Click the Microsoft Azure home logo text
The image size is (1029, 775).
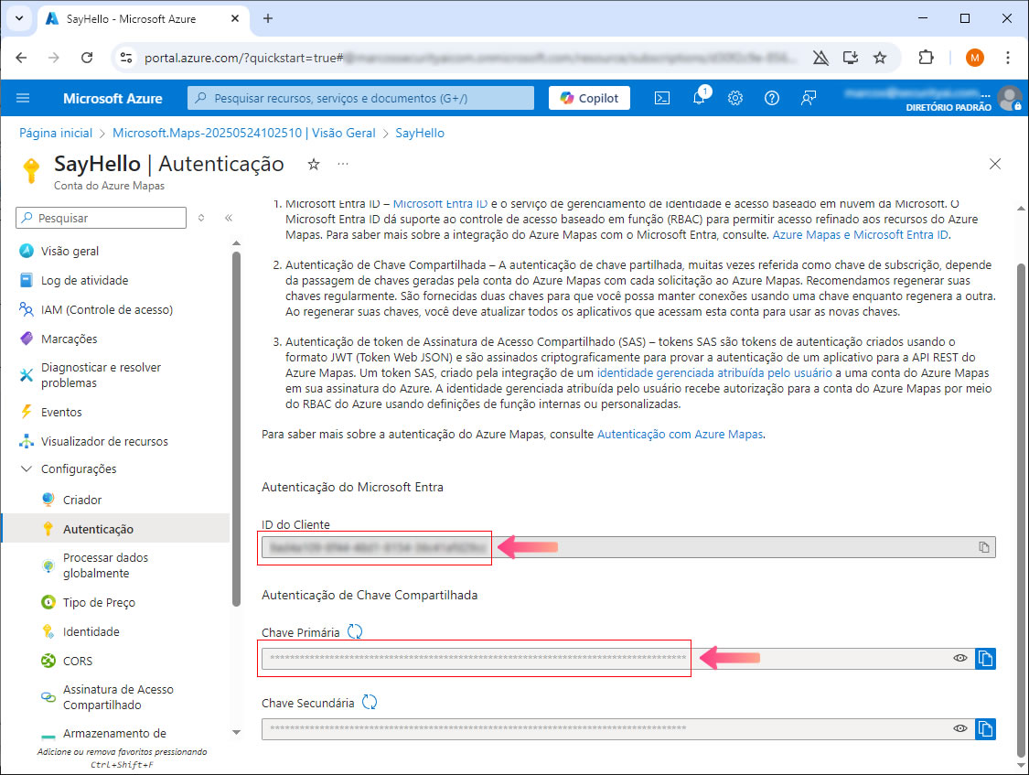[x=113, y=99]
